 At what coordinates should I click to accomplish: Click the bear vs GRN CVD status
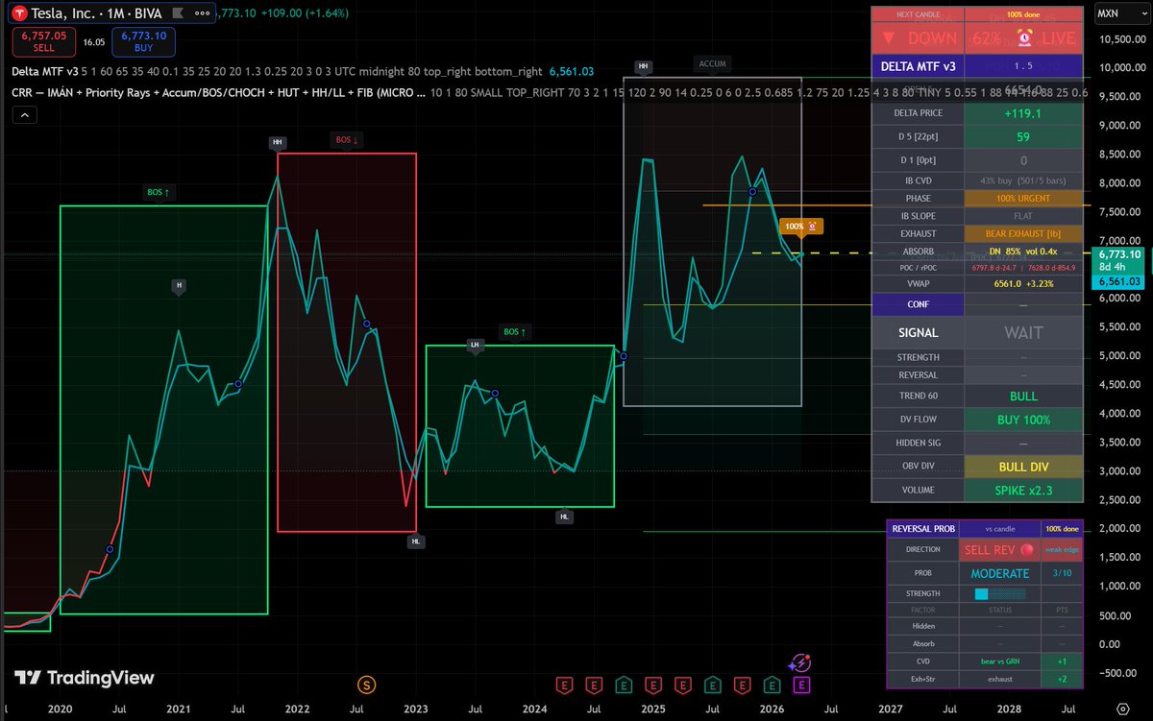999,661
